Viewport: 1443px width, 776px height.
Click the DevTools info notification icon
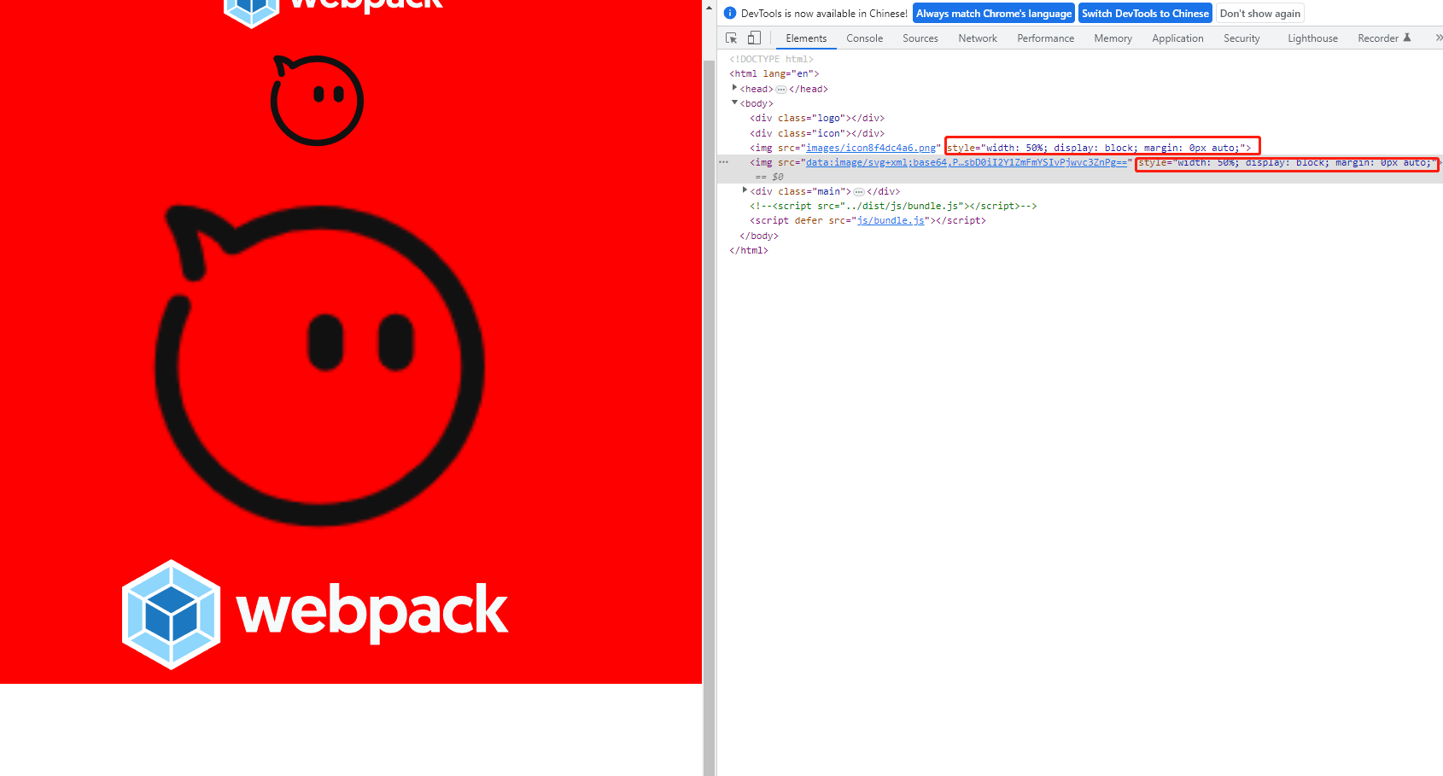click(730, 13)
